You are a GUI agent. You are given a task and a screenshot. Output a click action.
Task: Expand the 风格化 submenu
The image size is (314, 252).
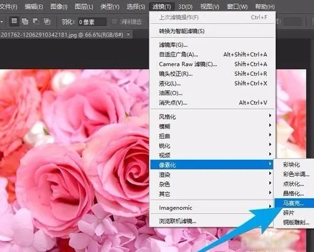[x=212, y=117]
